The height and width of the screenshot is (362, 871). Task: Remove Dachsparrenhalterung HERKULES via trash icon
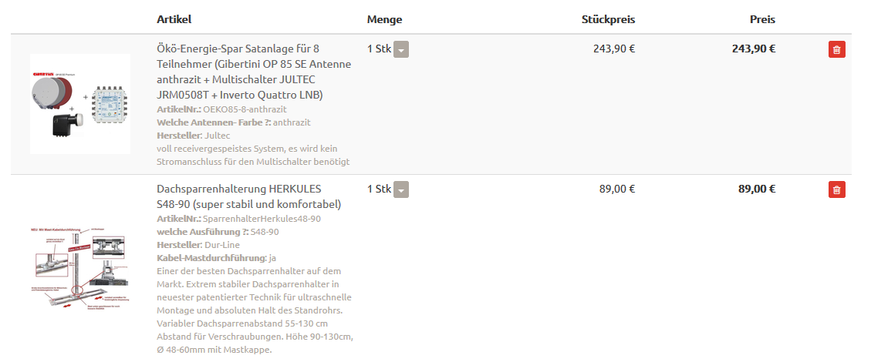pos(836,189)
